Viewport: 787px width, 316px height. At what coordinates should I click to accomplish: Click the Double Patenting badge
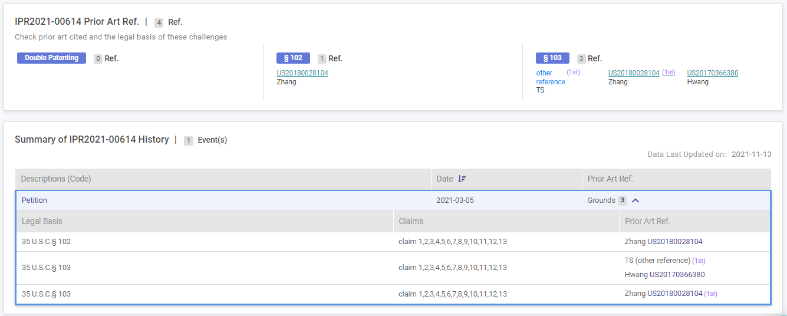(51, 58)
